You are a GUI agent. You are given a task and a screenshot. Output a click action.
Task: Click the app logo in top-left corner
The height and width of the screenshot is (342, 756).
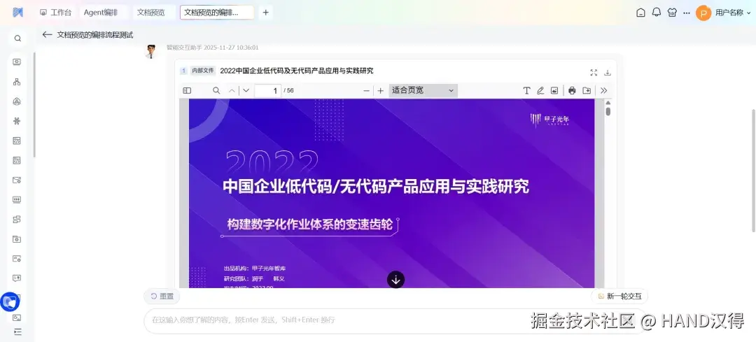pyautogui.click(x=17, y=13)
